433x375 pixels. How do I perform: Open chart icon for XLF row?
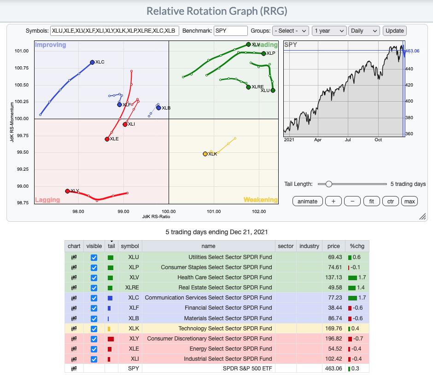pyautogui.click(x=74, y=308)
